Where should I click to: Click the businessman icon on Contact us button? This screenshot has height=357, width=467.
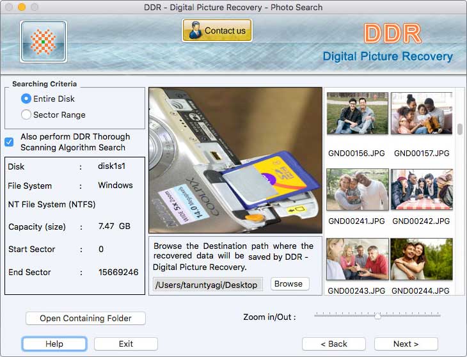point(195,30)
